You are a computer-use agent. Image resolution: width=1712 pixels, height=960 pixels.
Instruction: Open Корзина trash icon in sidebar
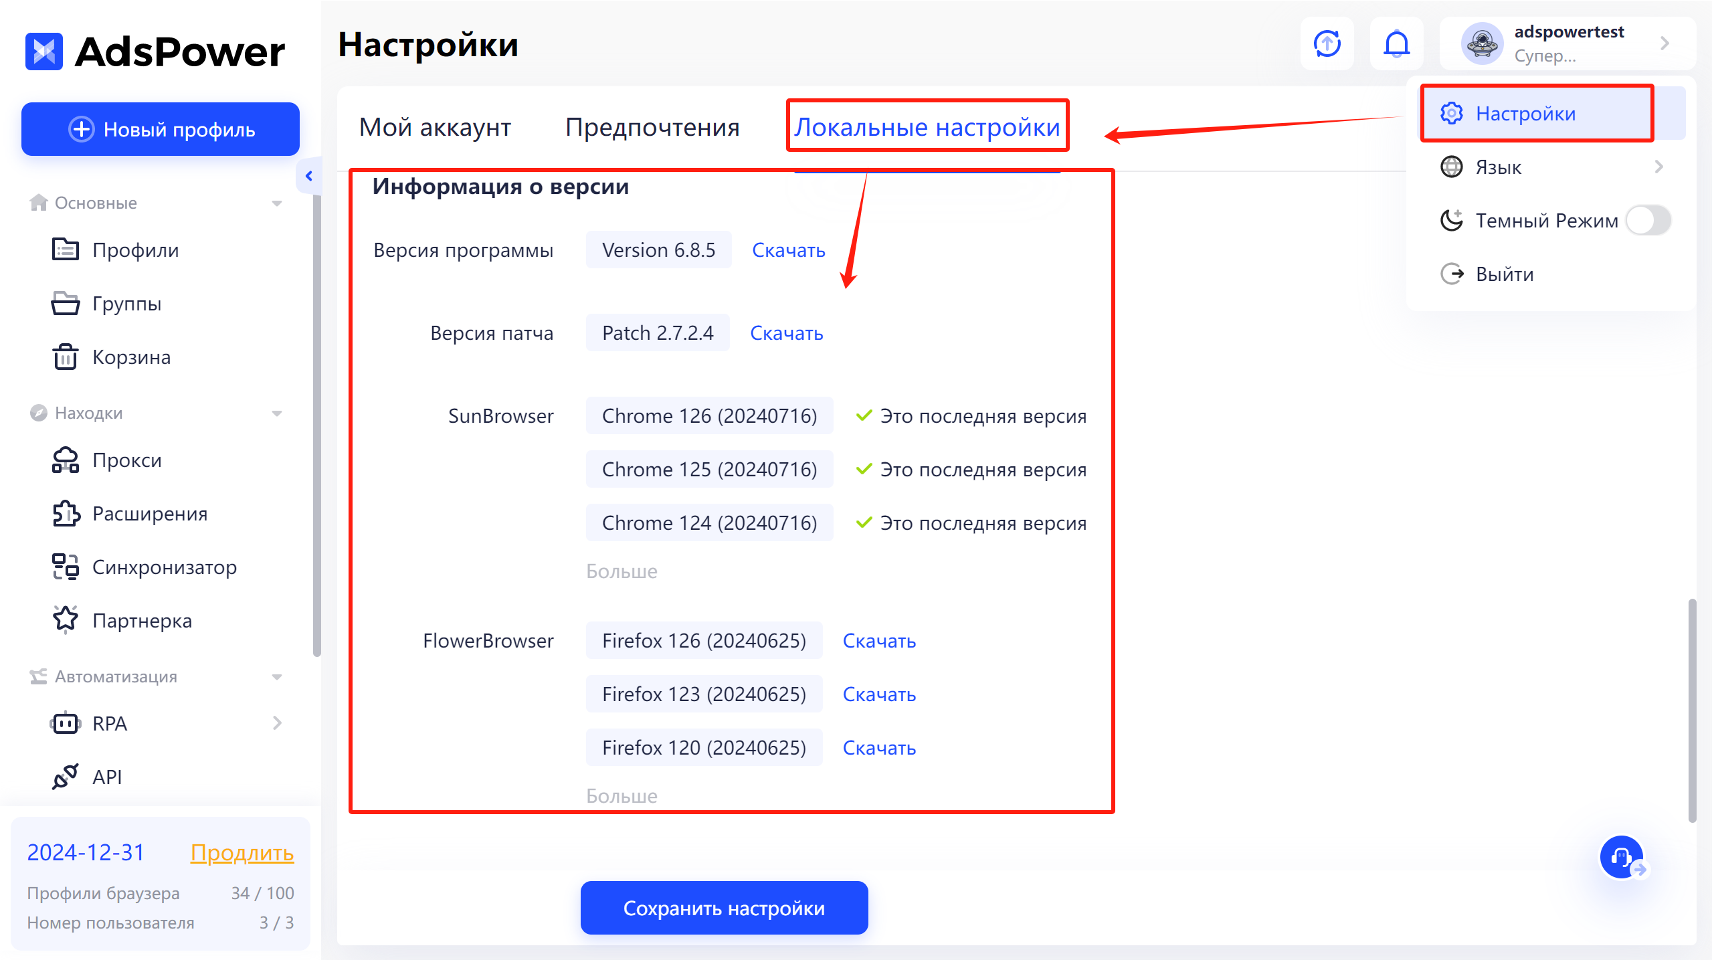pos(66,357)
